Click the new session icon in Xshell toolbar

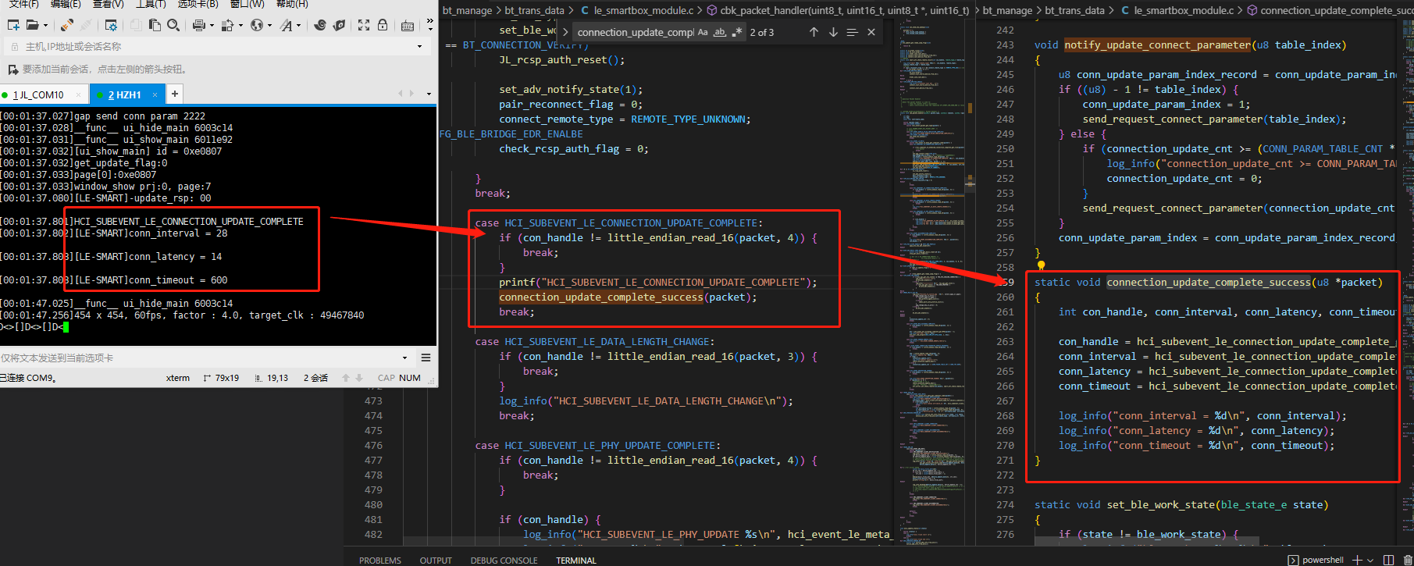click(13, 25)
